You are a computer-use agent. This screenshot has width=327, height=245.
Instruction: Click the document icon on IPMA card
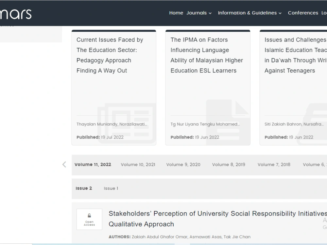click(228, 122)
